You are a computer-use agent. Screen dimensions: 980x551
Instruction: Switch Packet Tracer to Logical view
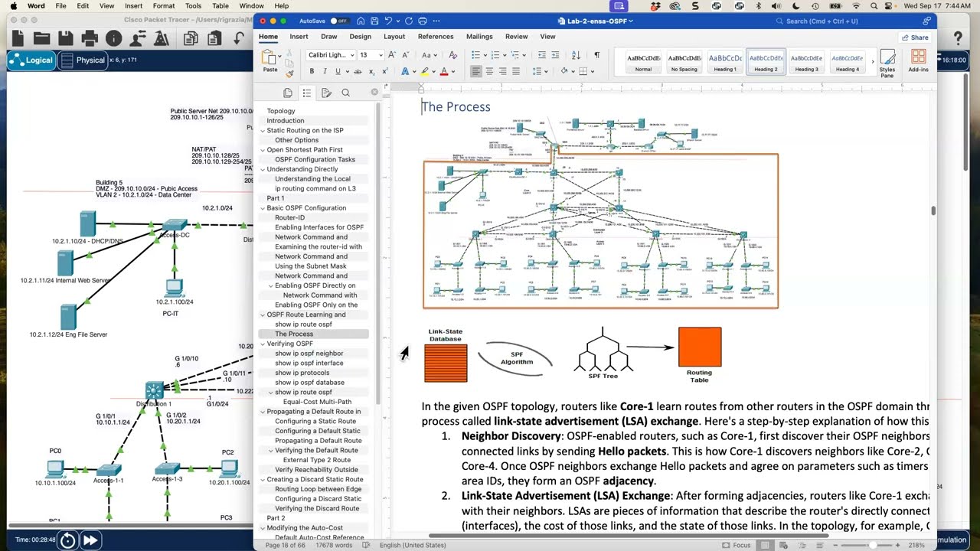click(x=31, y=60)
